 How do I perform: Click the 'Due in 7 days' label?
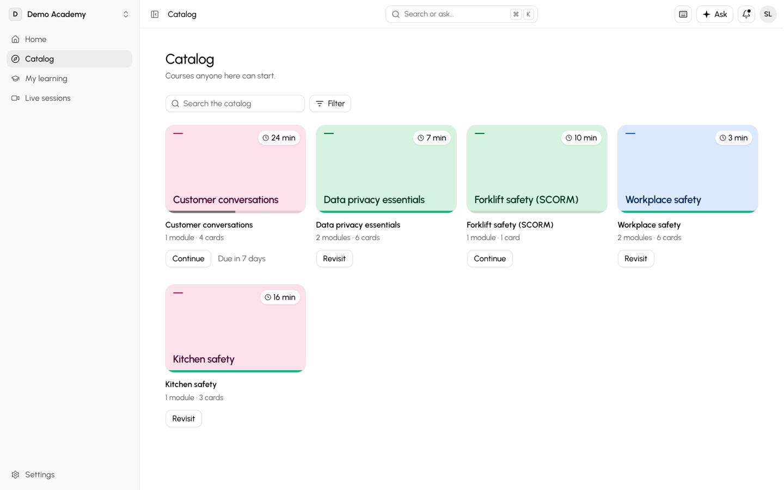point(242,259)
